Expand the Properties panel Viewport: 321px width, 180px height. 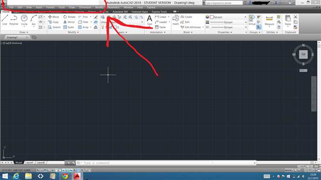coord(225,32)
